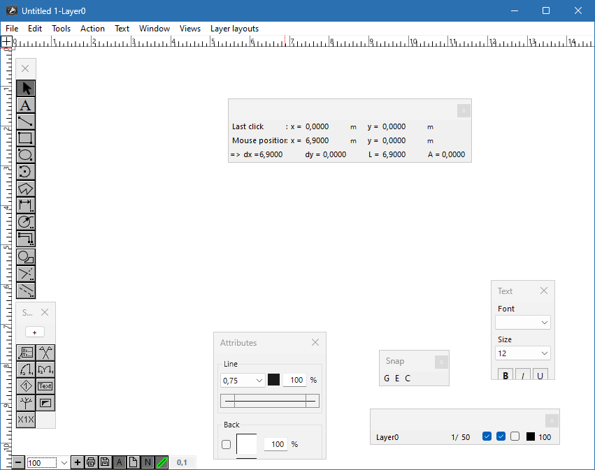Select the Line drawing tool
595x470 pixels.
pos(25,122)
